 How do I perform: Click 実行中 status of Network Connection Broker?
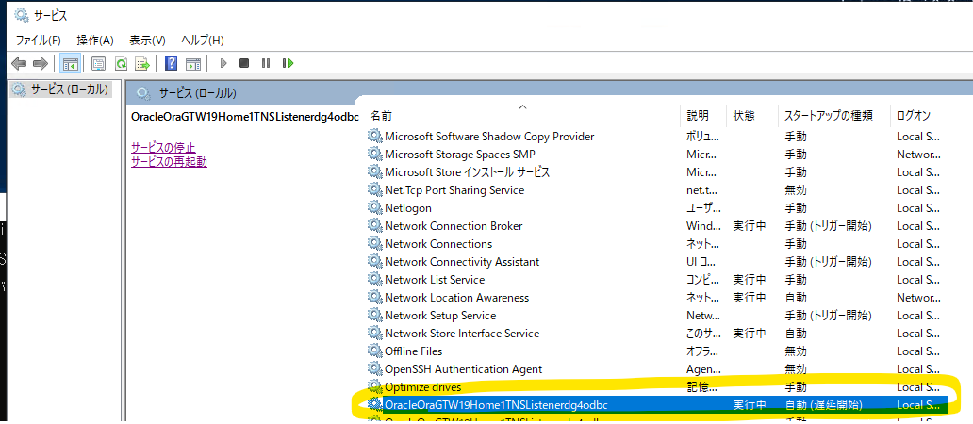[x=750, y=225]
